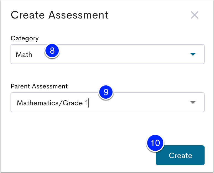Select the blue step 8 marker

point(52,51)
